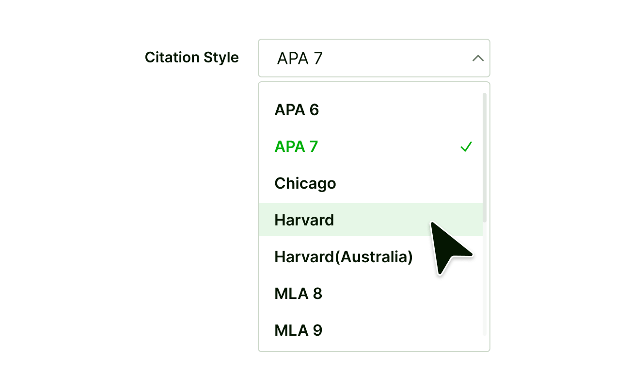Click the scrollbar track below the thumb
Screen dimensions: 630x387
pyautogui.click(x=485, y=281)
